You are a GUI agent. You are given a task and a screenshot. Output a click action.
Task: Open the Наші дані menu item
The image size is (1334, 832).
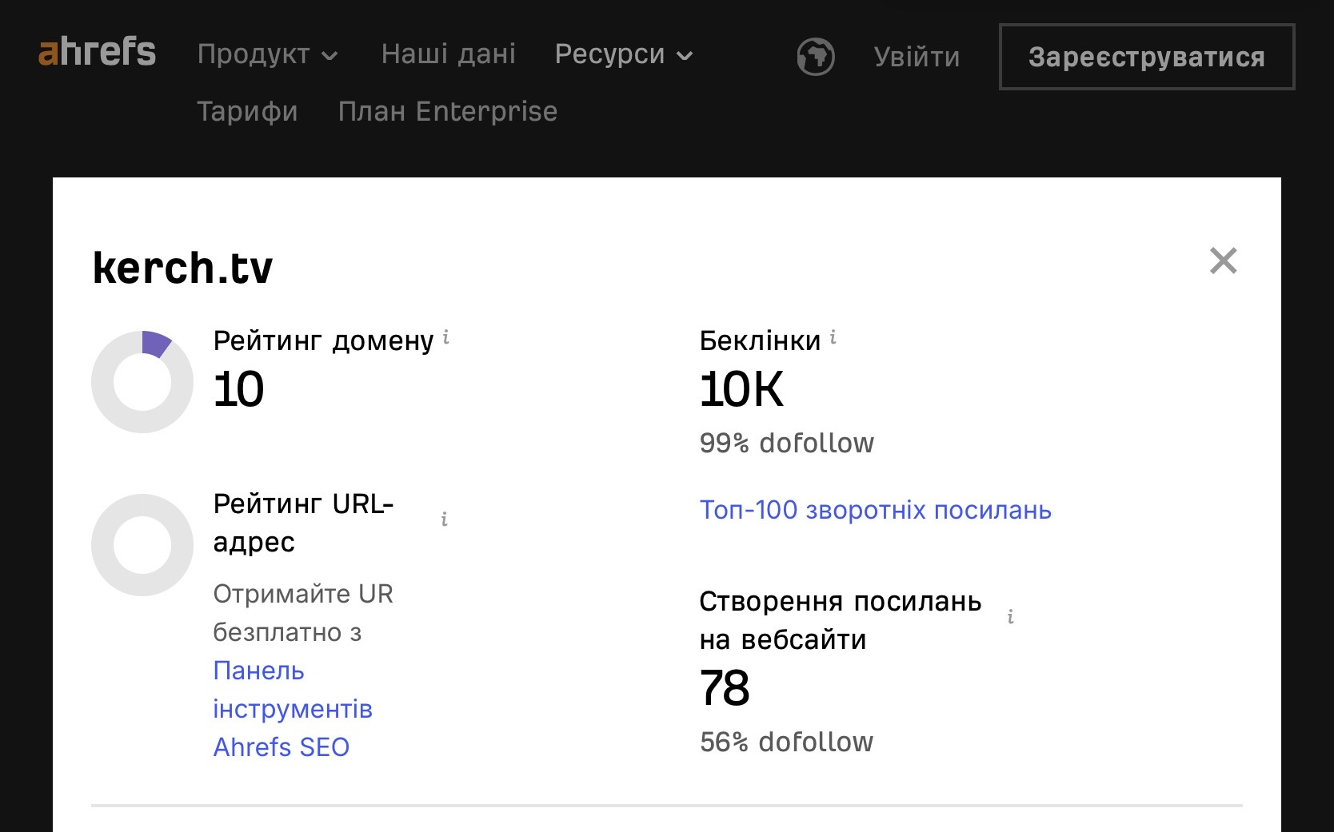[x=448, y=54]
